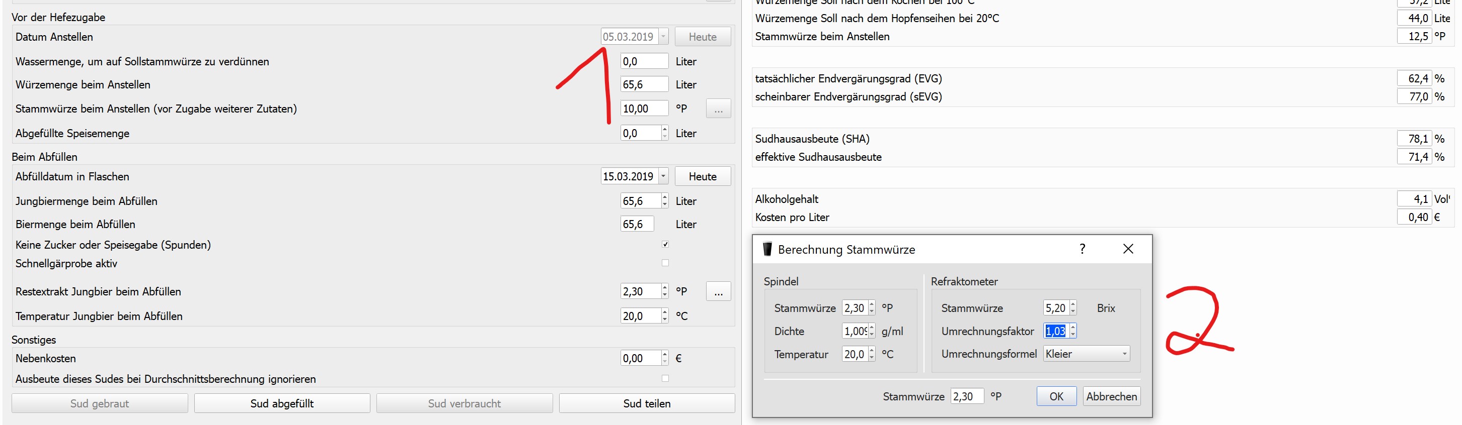Screen dimensions: 1462x425
Task: Click the Umrechnungsfaktor stepper arrows
Action: 1072,331
